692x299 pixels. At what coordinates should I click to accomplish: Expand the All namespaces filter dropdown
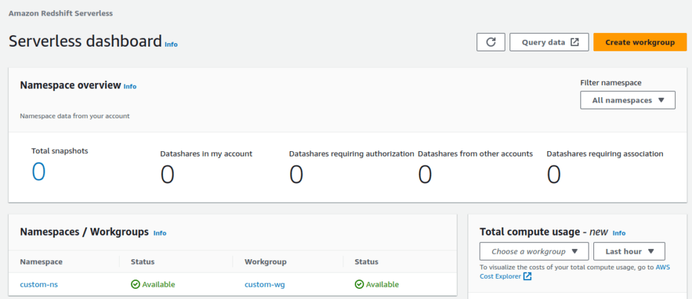628,100
